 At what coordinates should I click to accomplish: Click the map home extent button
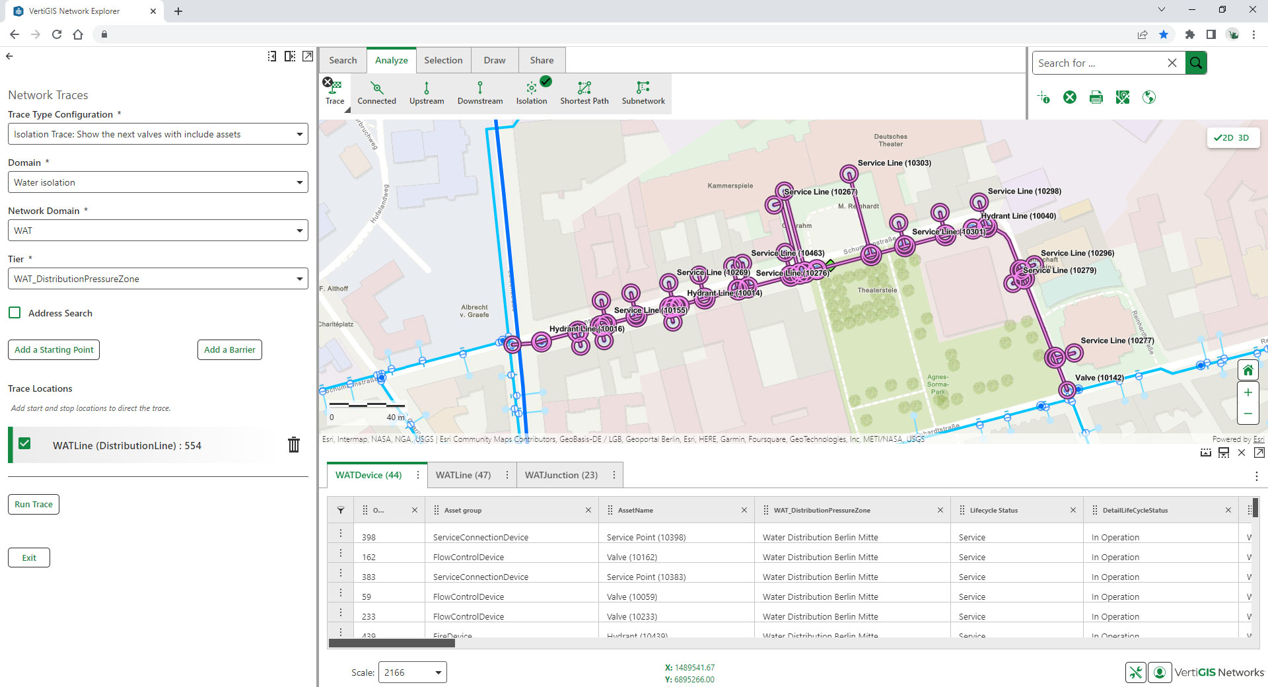[1248, 370]
